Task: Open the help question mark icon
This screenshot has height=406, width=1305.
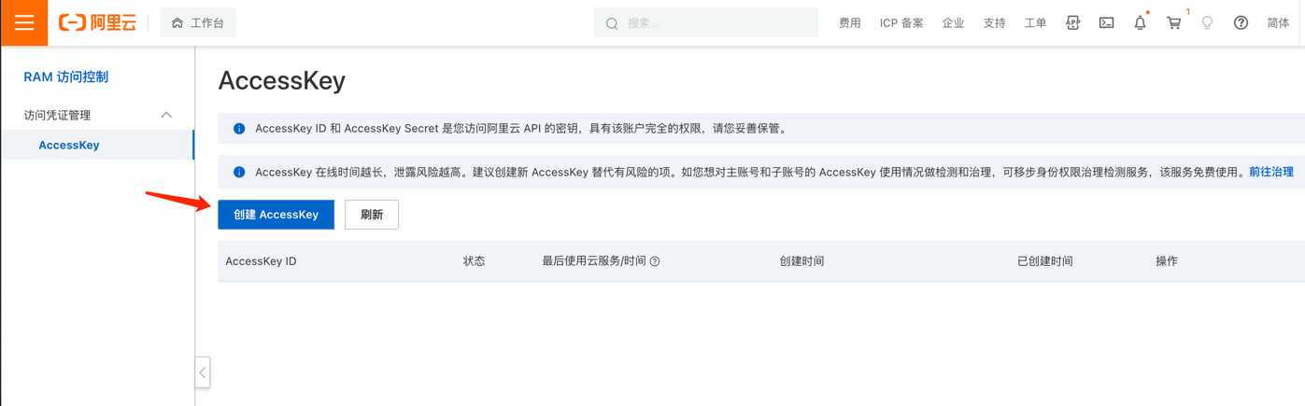Action: pyautogui.click(x=1241, y=22)
